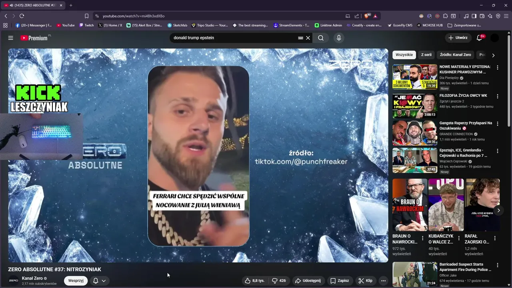
Task: Open site settings icon in address bar
Action: tap(97, 16)
